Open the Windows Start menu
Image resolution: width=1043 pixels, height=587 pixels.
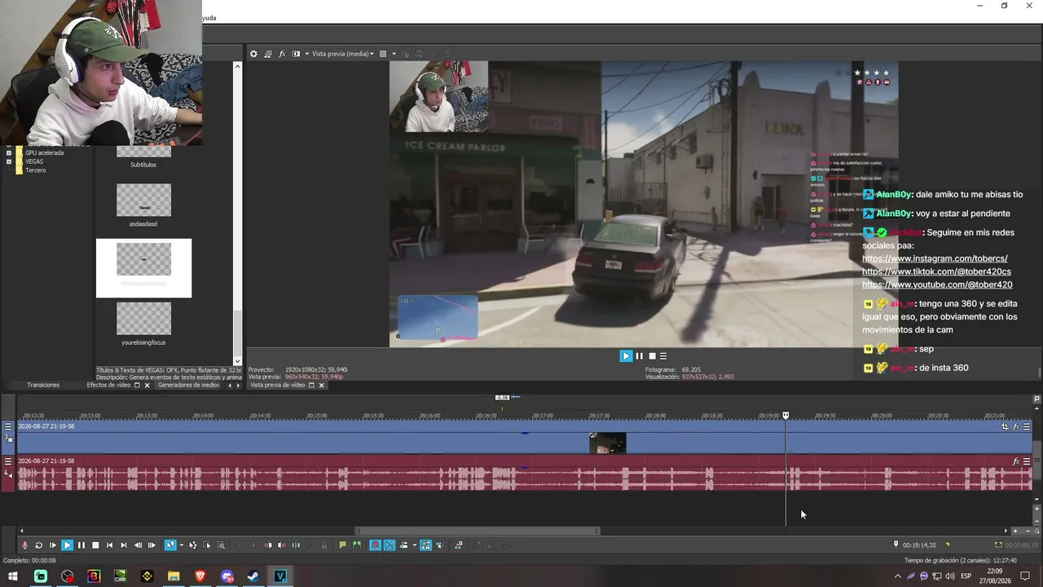click(13, 576)
